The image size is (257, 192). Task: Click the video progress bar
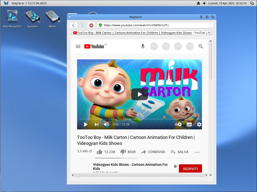click(139, 119)
